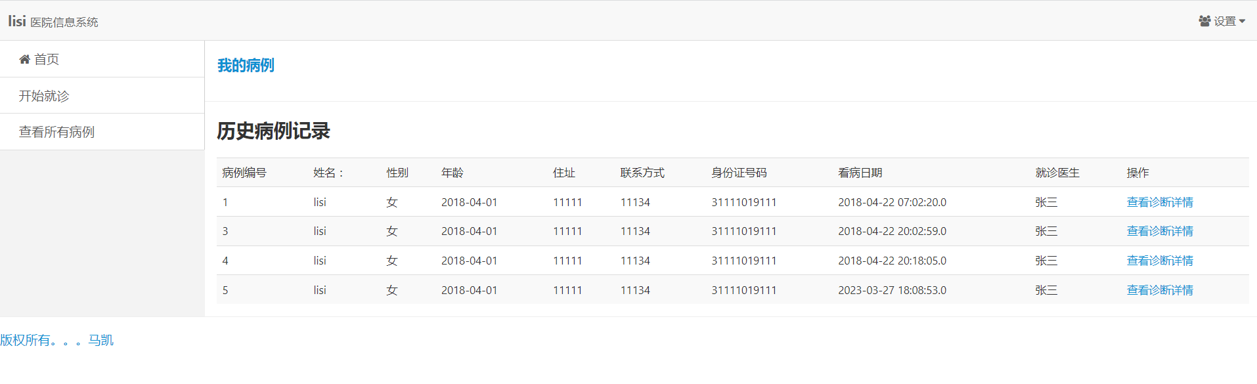The height and width of the screenshot is (384, 1257).
Task: Click the 我的病例 heading link
Action: click(246, 65)
